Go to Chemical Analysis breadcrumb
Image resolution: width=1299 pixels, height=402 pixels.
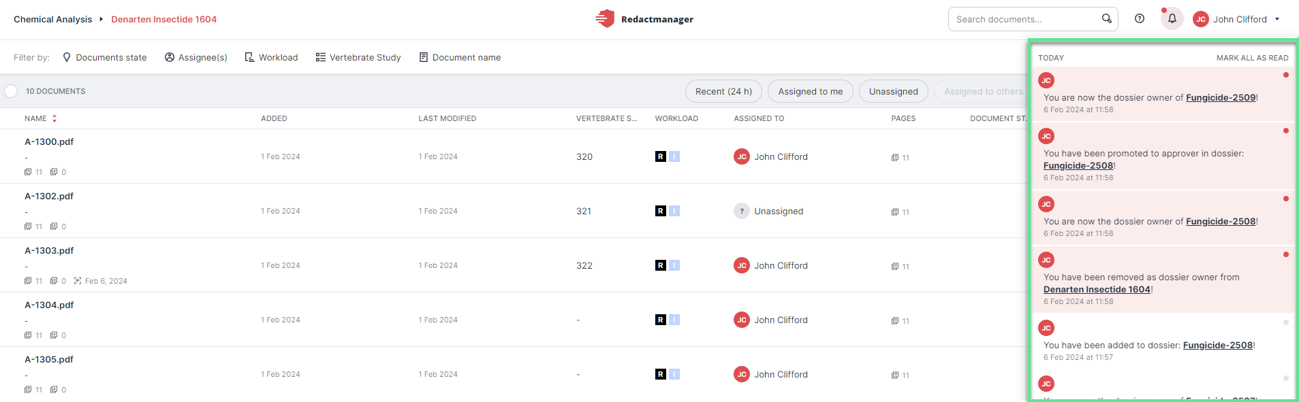click(x=53, y=19)
